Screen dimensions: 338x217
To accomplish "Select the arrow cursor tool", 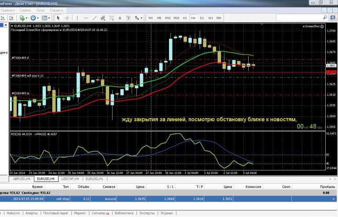I will point(58,18).
